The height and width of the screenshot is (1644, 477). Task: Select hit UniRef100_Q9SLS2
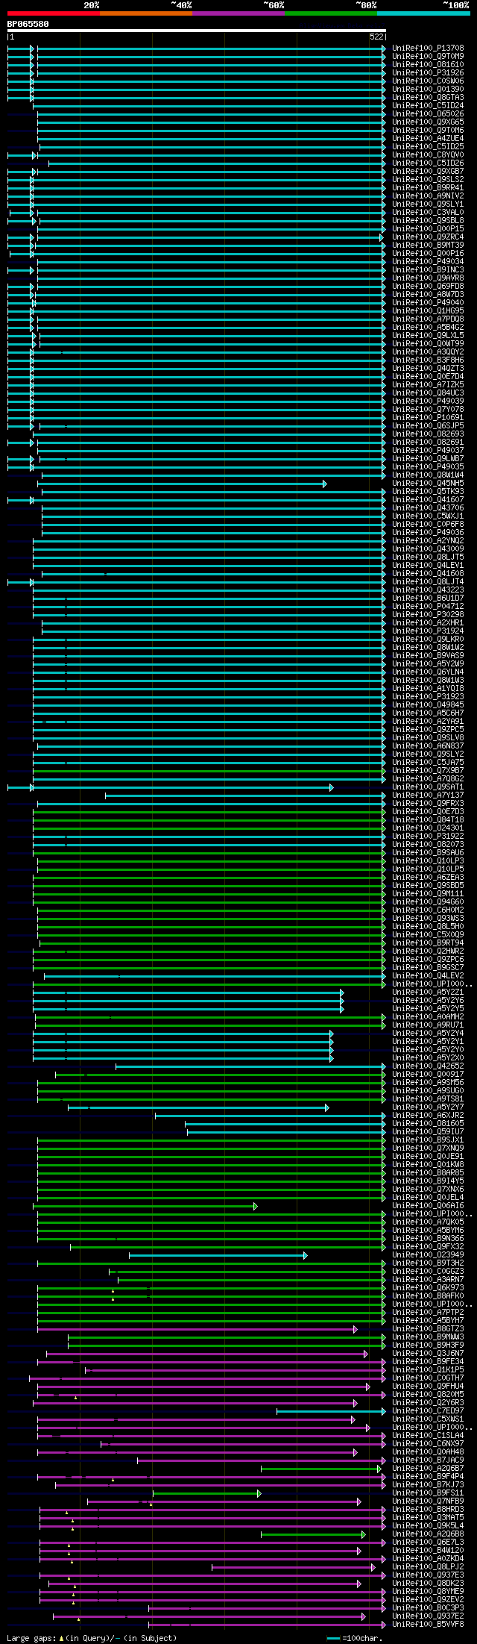click(x=428, y=180)
